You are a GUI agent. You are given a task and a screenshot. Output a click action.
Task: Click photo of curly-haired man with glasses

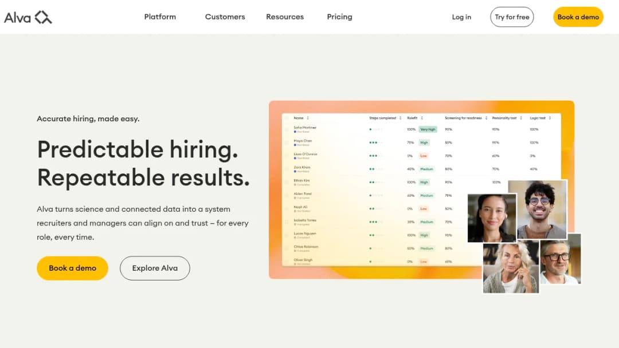pyautogui.click(x=542, y=209)
